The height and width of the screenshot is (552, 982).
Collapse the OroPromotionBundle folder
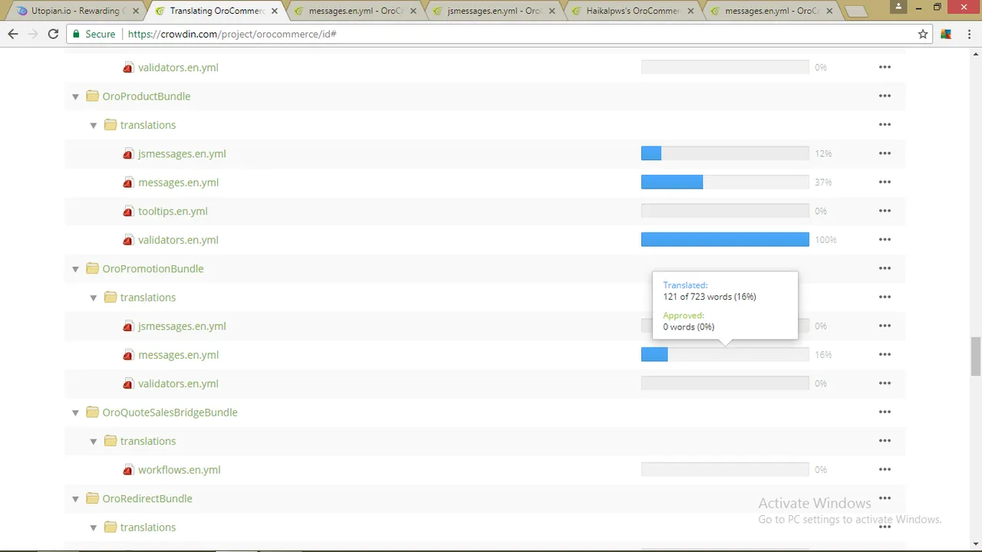click(75, 269)
